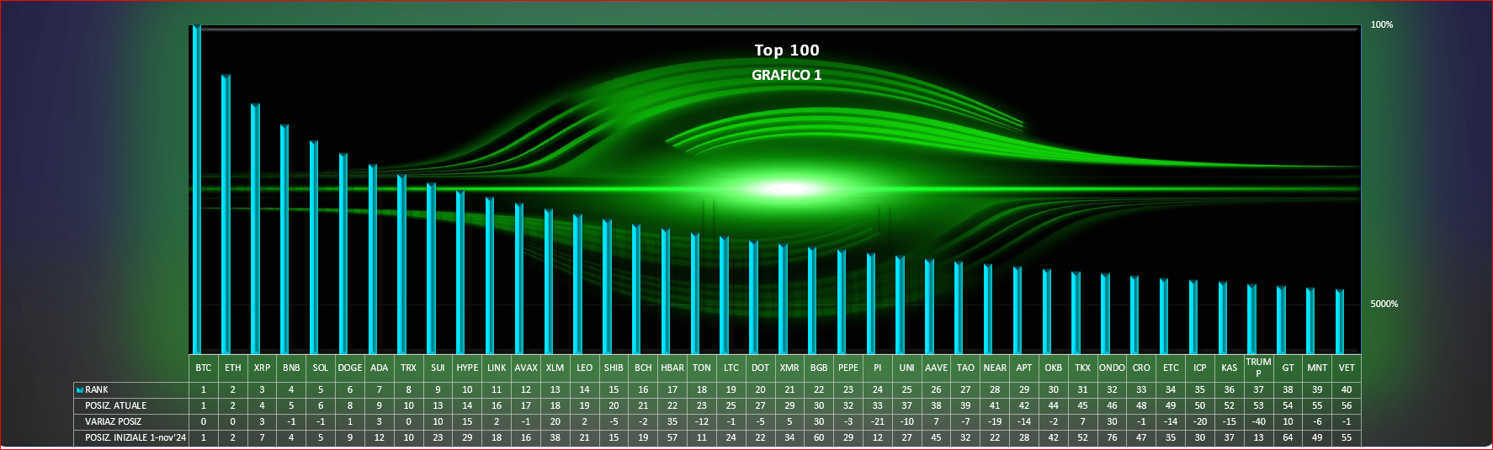Select the VET column header
Viewport: 1493px width, 450px height.
pyautogui.click(x=1347, y=368)
